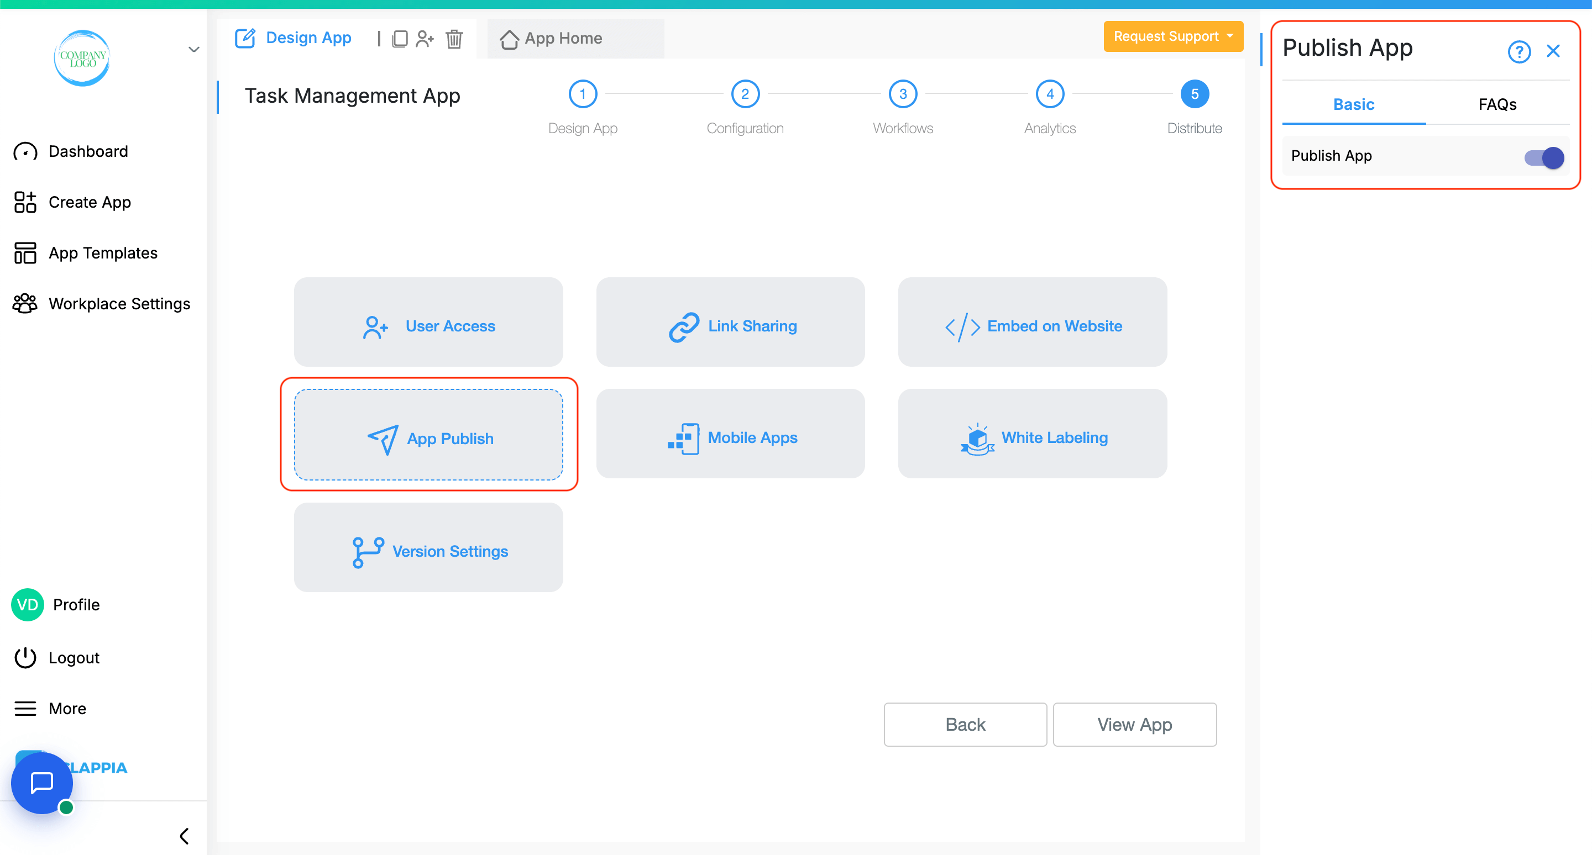Choose Logout in sidebar
The width and height of the screenshot is (1592, 855).
[x=74, y=658]
